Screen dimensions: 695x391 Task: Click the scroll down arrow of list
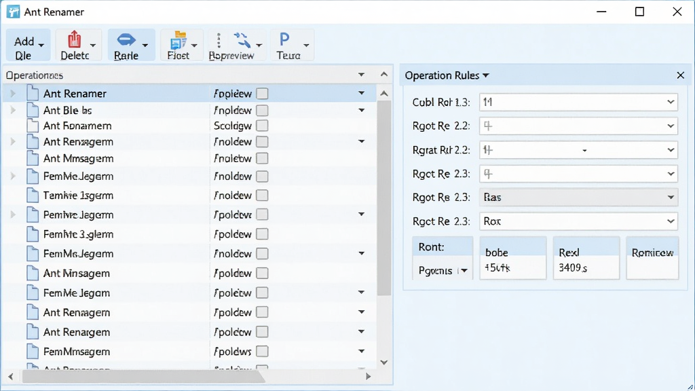384,362
